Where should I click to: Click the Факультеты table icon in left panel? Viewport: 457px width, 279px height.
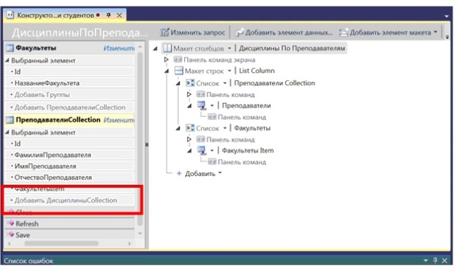10,48
